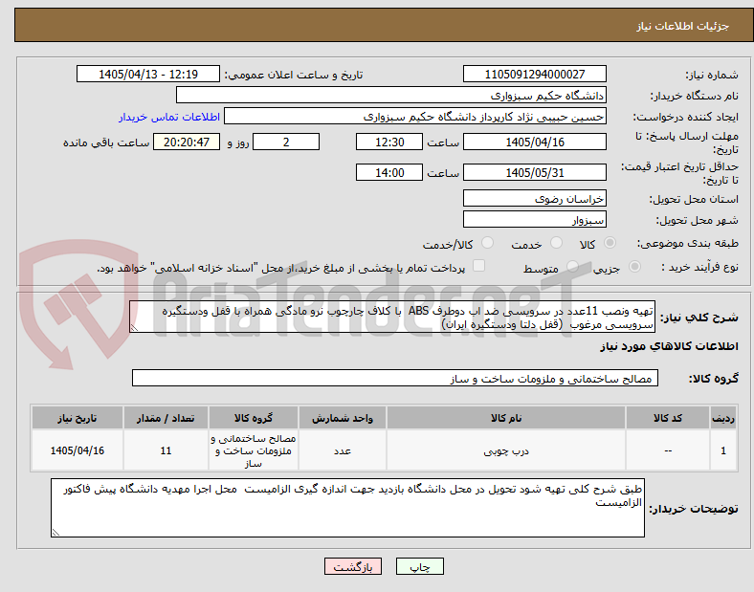Image resolution: width=754 pixels, height=592 pixels.
Task: Click the 1405/04/16 response deadline field
Action: (534, 143)
